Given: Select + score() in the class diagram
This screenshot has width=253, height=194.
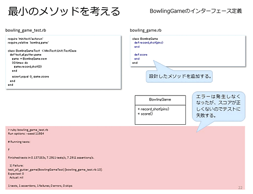Looking at the screenshot, I should click(x=145, y=114).
